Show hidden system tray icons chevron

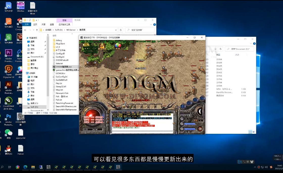click(x=255, y=167)
